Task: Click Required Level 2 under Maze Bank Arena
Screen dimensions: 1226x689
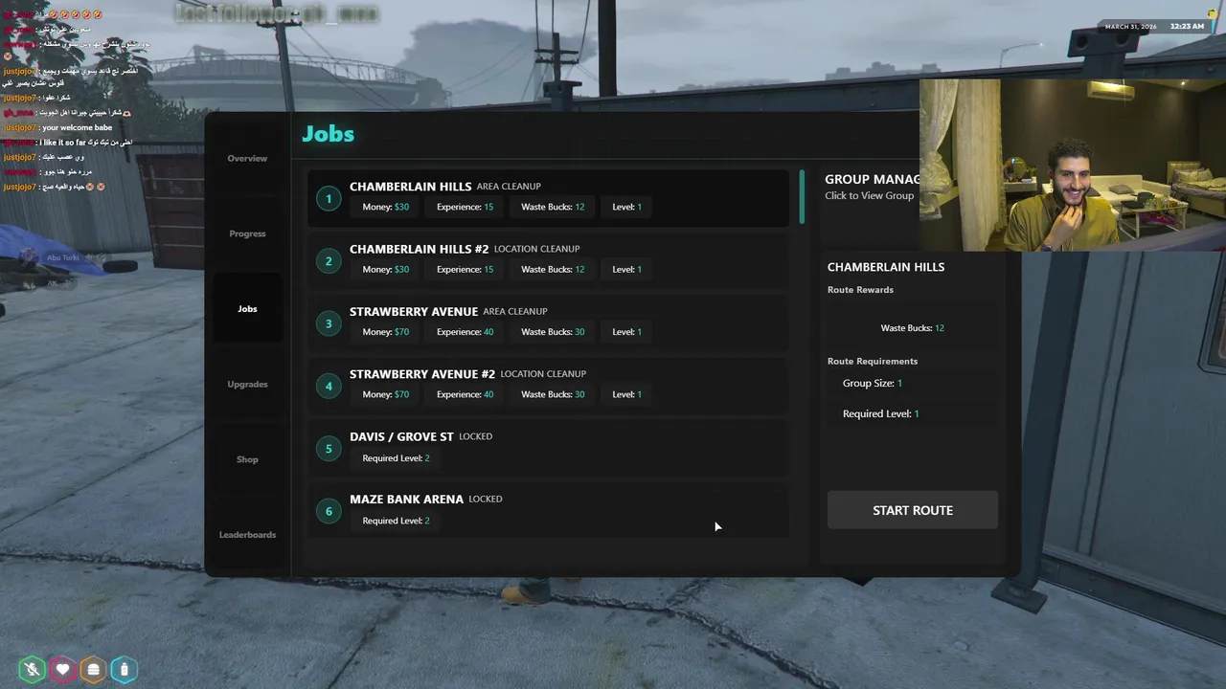Action: 396,521
